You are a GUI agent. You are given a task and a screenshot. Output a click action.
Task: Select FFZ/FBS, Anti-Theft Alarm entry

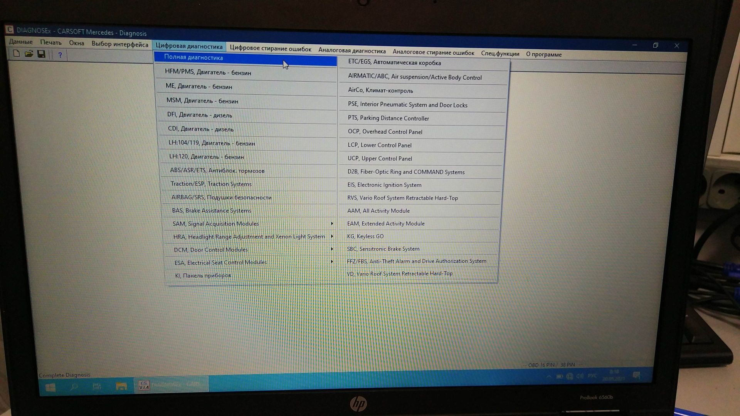pos(419,261)
